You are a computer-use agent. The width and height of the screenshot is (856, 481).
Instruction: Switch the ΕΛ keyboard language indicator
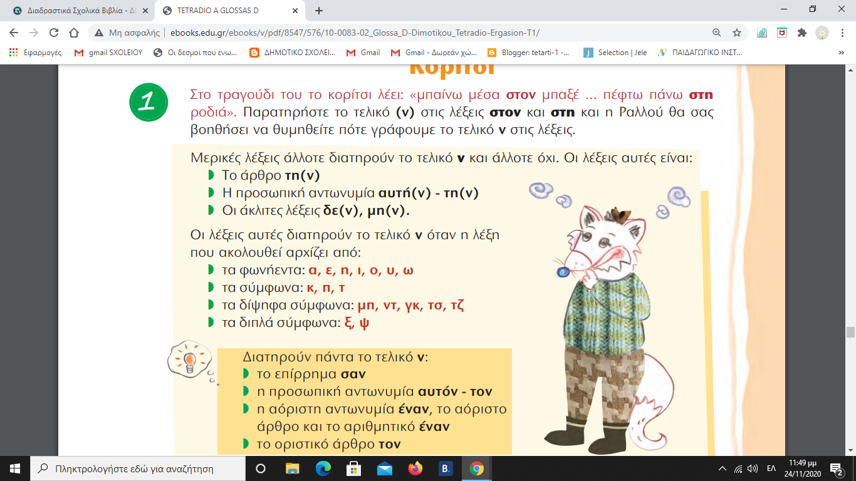point(771,468)
